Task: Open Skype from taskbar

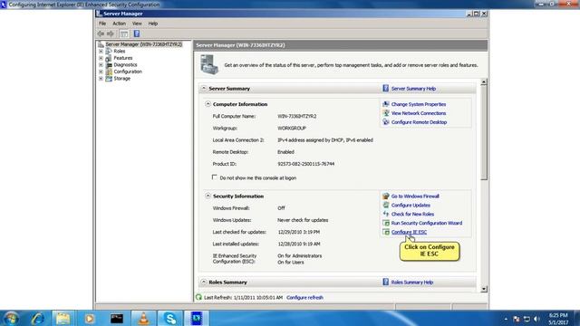Action: pos(170,318)
